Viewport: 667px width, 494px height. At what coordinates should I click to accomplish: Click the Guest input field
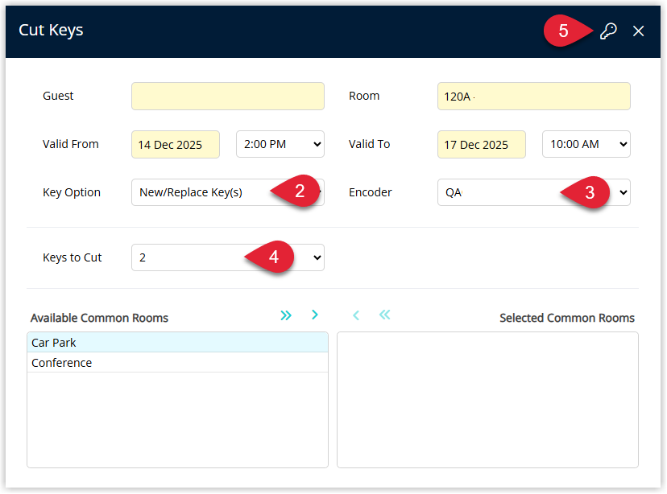coord(228,97)
